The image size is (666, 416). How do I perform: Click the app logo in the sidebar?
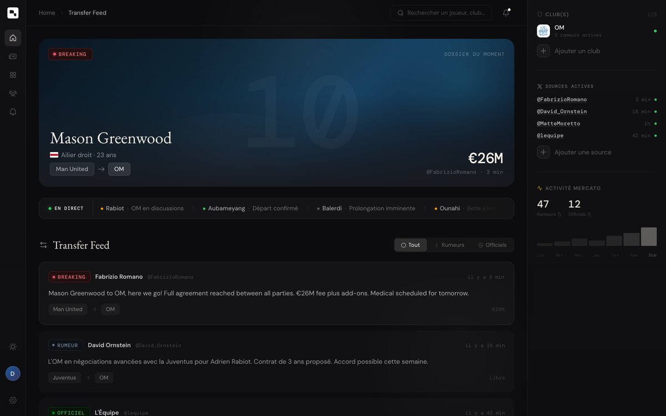coord(13,13)
